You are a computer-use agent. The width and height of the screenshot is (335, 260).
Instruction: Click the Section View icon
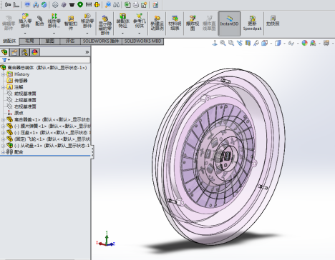[248, 43]
